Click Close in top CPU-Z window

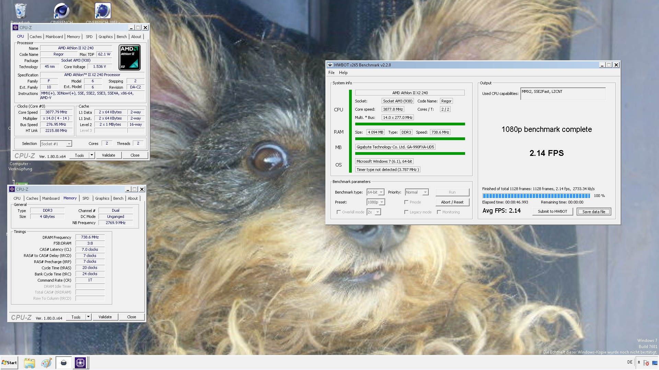tap(135, 155)
